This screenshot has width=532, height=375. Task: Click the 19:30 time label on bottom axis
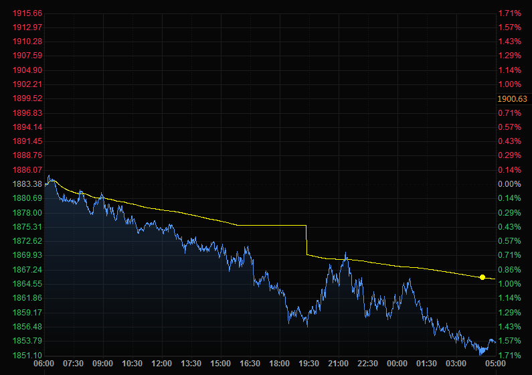[309, 363]
